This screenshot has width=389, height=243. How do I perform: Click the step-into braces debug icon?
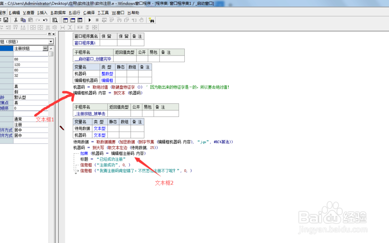(x=119, y=20)
